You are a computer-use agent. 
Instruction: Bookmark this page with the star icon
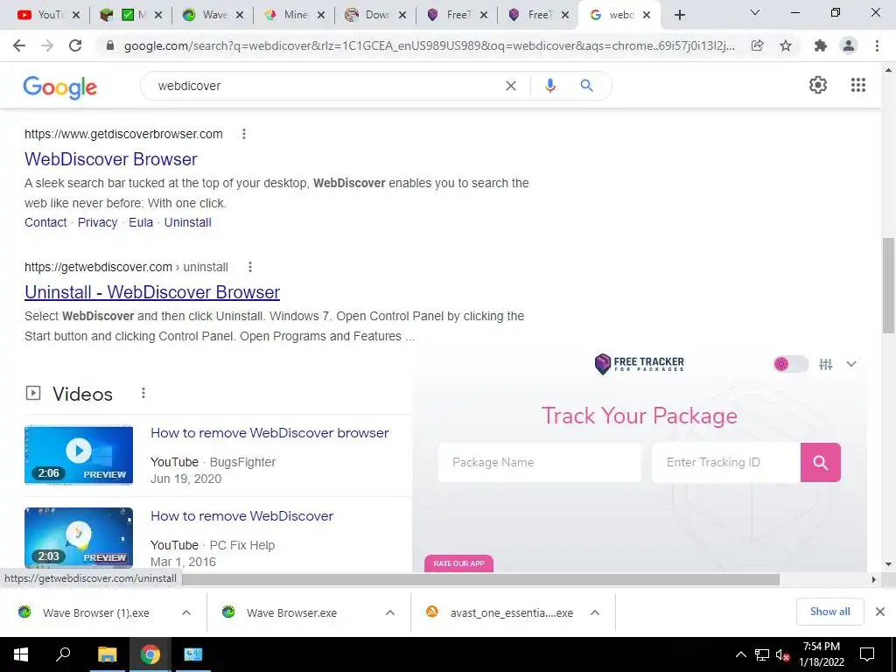(786, 45)
